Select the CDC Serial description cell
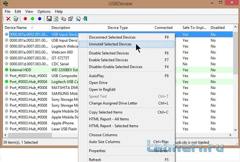The width and height of the screenshot is (240, 162). coord(60,64)
